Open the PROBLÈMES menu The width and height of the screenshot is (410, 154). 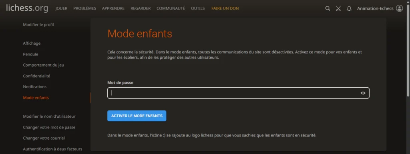[85, 8]
